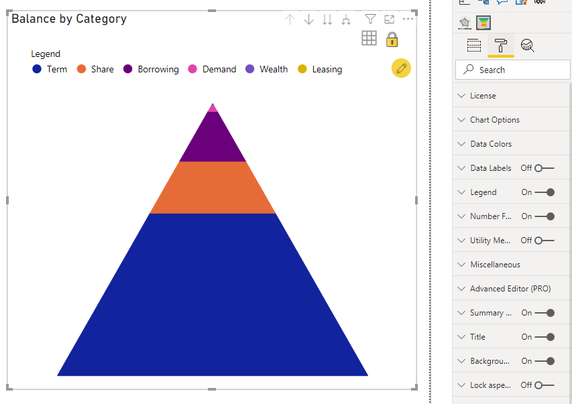Open the visual's more options ellipsis
Image resolution: width=572 pixels, height=404 pixels.
pyautogui.click(x=408, y=19)
